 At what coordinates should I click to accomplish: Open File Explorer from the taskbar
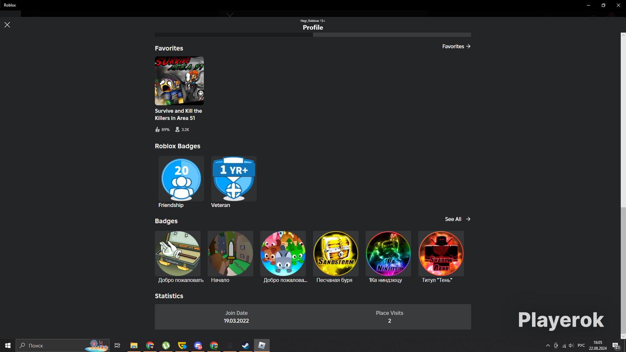point(134,346)
